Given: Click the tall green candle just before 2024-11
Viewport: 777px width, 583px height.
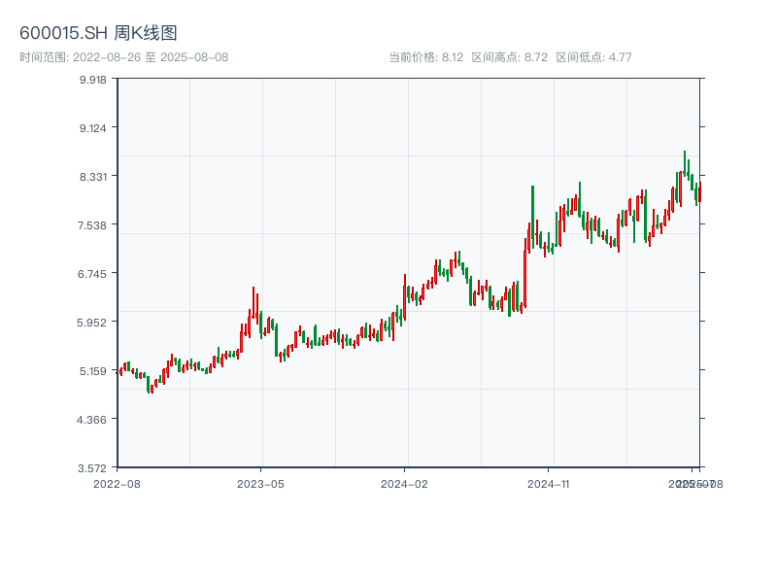Looking at the screenshot, I should 532,214.
